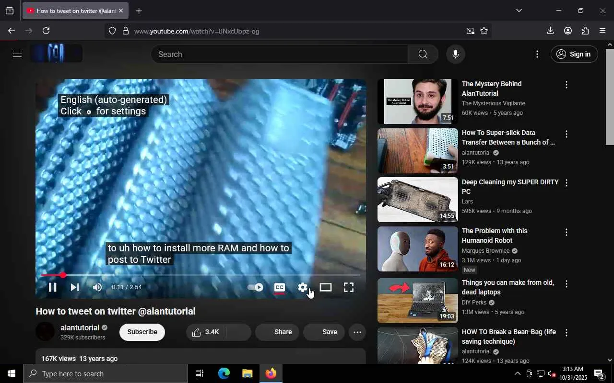Open options for The Mystery Behind AlanTutorial
The width and height of the screenshot is (614, 383).
click(x=567, y=85)
